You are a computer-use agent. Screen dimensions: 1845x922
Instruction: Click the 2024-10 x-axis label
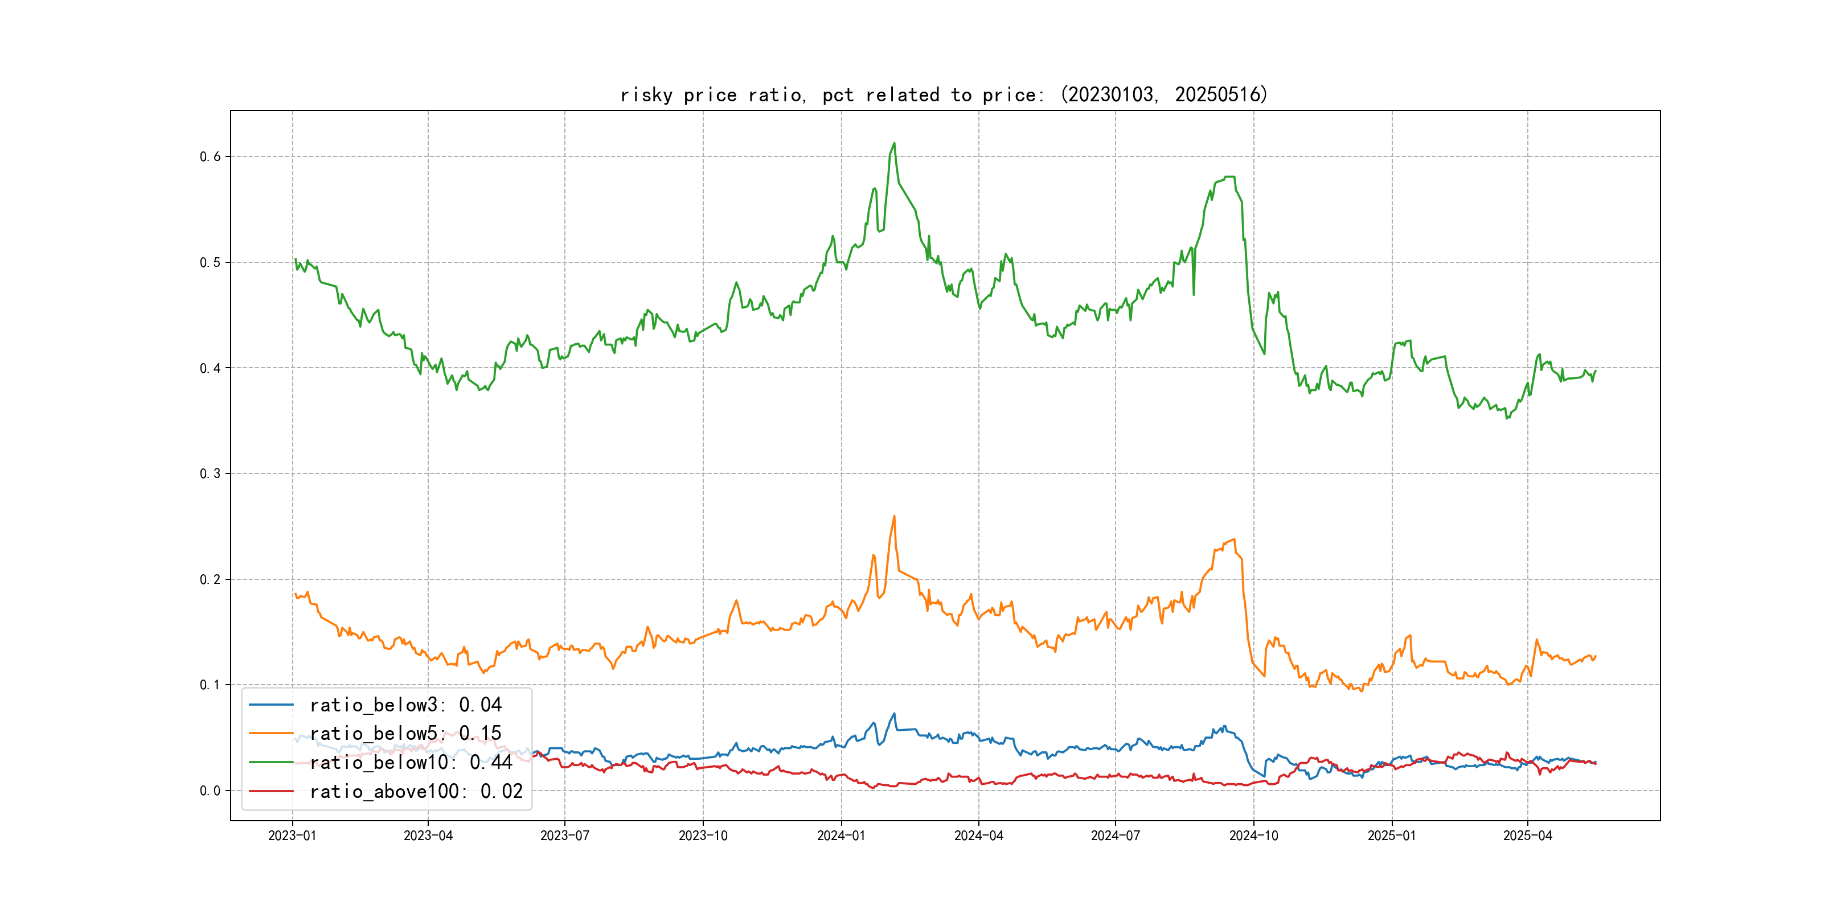tap(1253, 836)
